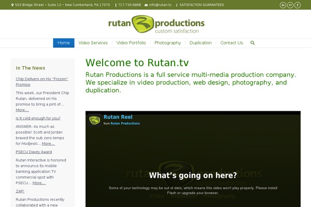
Task: Open the Video Portfolio menu
Action: click(131, 43)
